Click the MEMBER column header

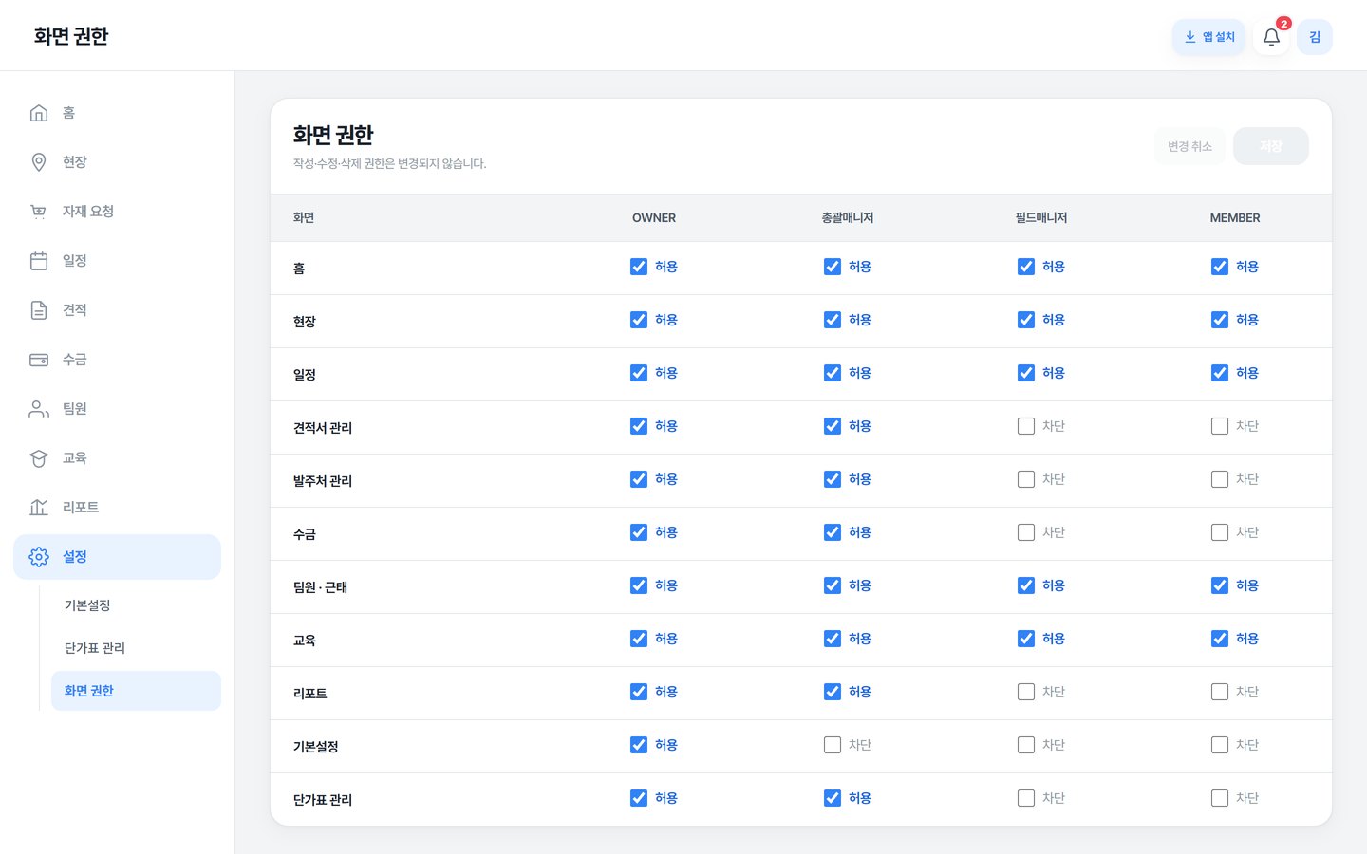coord(1235,218)
